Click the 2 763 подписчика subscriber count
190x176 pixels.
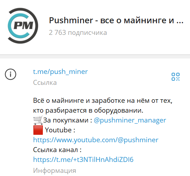tap(78, 32)
